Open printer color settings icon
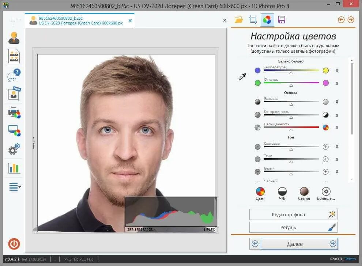The width and height of the screenshot is (362, 266). pos(14,113)
